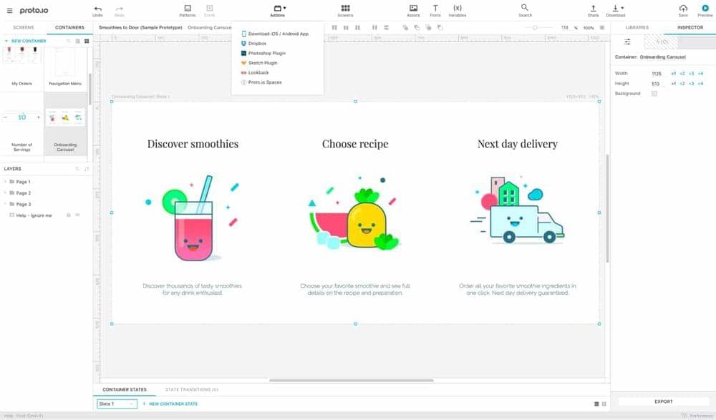This screenshot has width=716, height=420.
Task: Switch to the Libraries tab
Action: (x=637, y=27)
